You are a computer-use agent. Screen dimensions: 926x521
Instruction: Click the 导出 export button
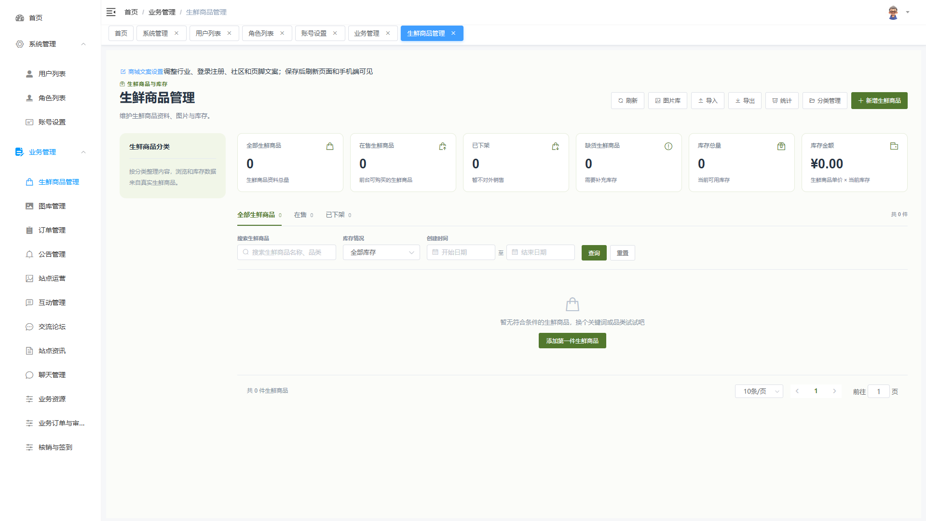[x=745, y=100]
